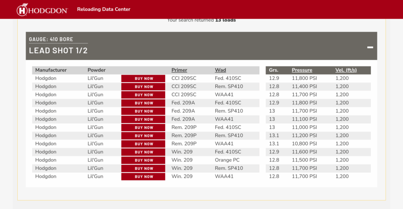Buy Now for Fed. 209A with Fed. 410SC wad
The height and width of the screenshot is (209, 403).
click(x=143, y=103)
